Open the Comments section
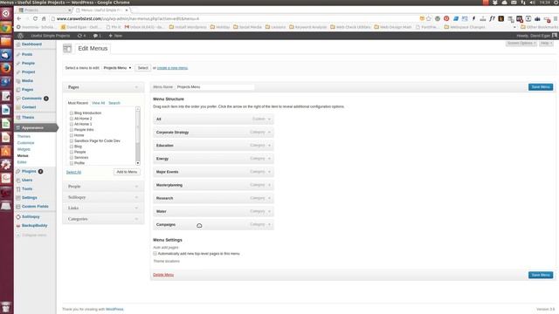Screen dimensions: 559x314 [31, 99]
